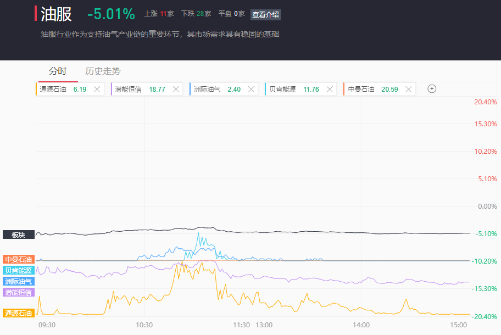Click the 下跌 28家 count
501x335 pixels.
(196, 14)
